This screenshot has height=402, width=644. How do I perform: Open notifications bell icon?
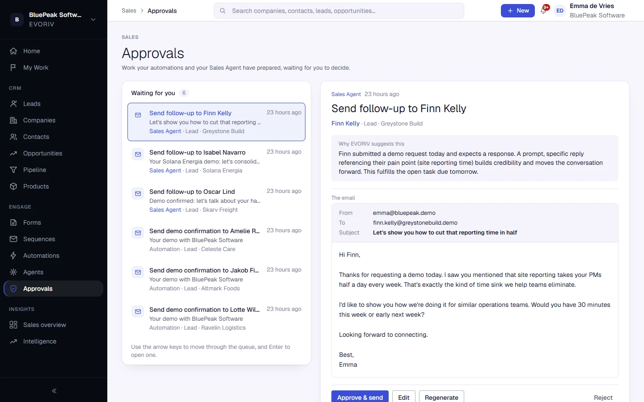(544, 10)
